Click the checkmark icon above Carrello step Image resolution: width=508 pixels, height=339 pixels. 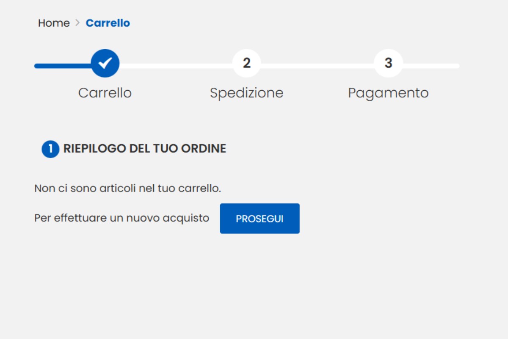point(105,63)
